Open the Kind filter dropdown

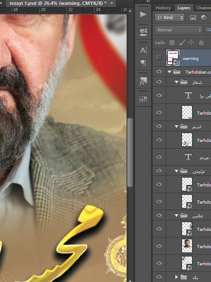click(170, 18)
